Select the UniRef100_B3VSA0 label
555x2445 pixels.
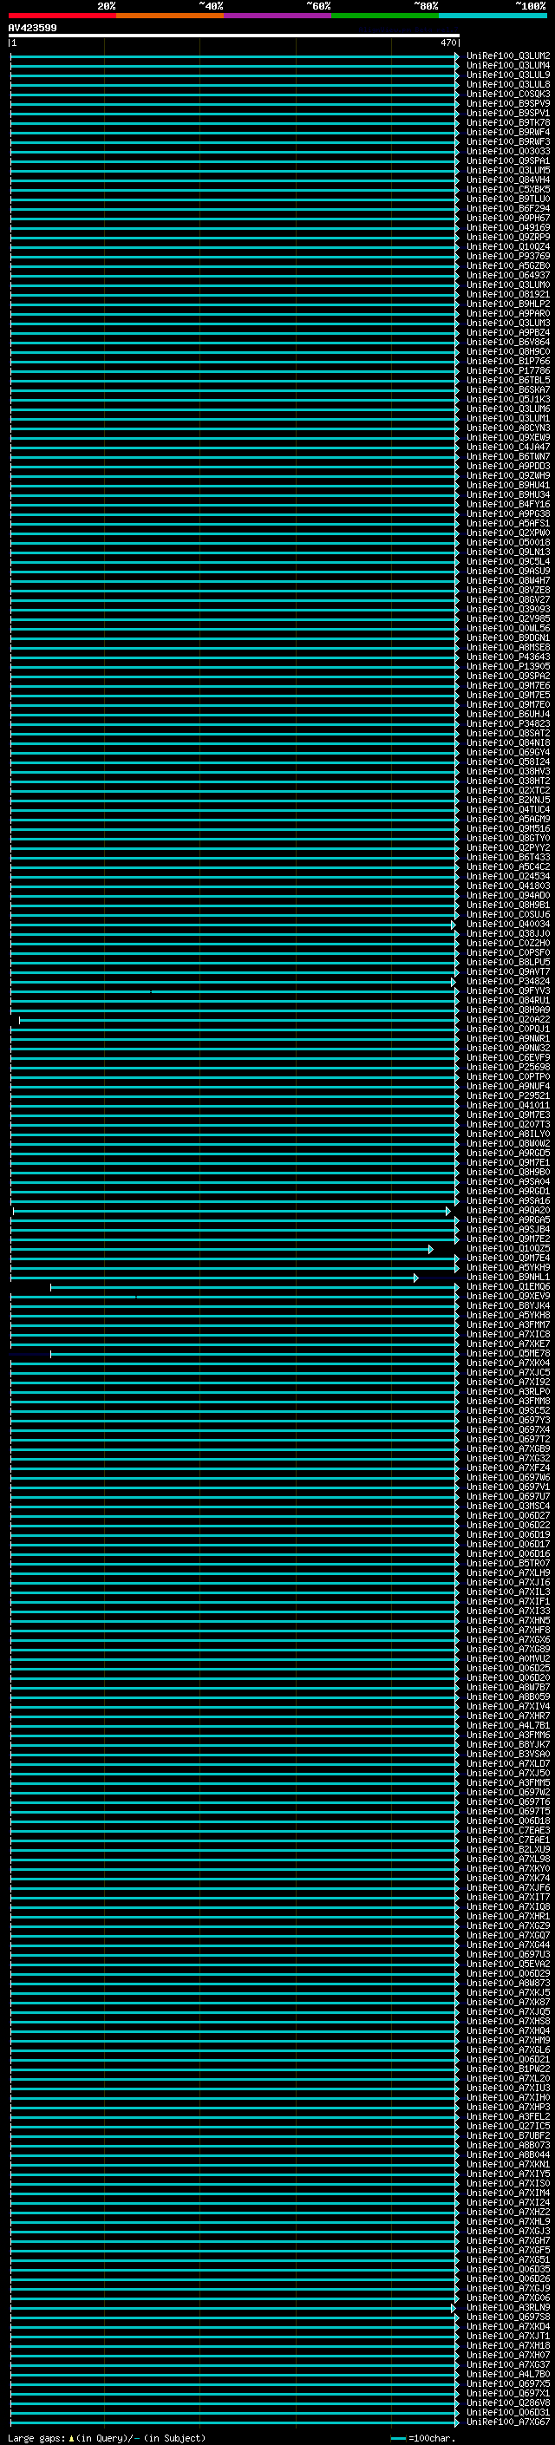[508, 1755]
